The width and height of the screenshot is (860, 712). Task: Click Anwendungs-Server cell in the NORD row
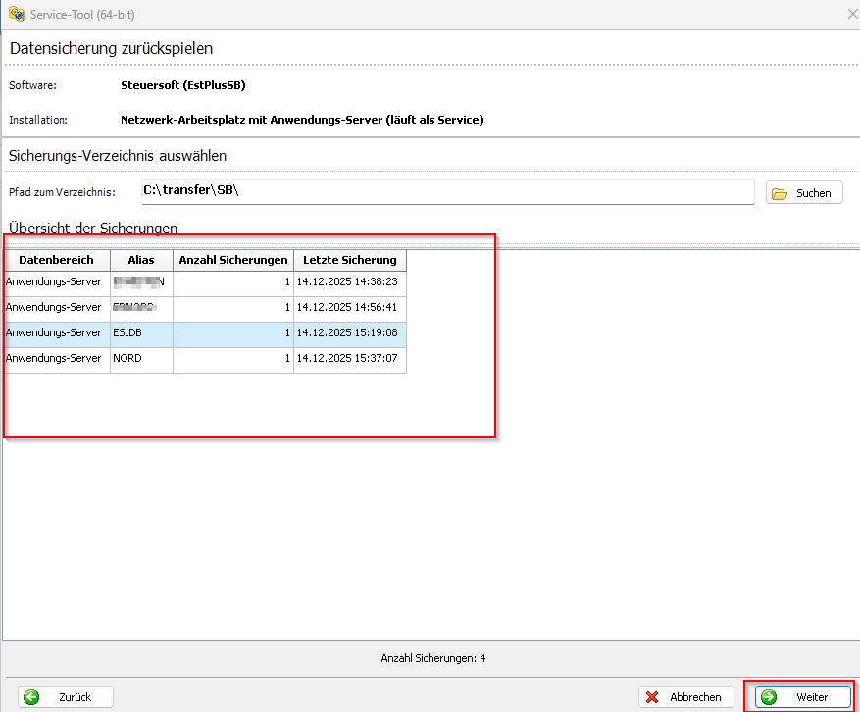[x=54, y=359]
